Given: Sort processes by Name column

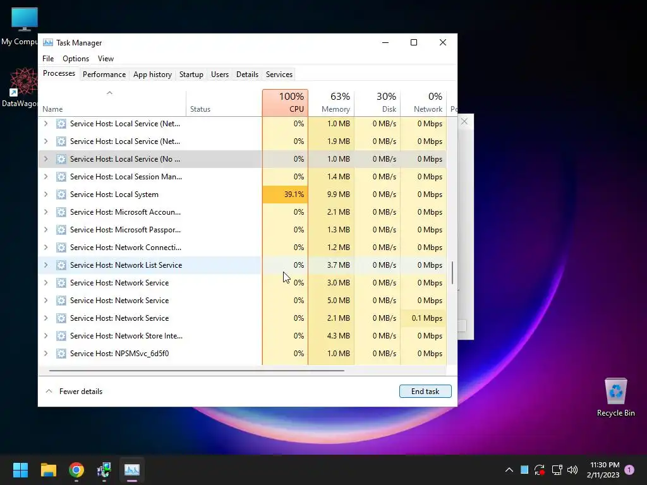Looking at the screenshot, I should 112,103.
